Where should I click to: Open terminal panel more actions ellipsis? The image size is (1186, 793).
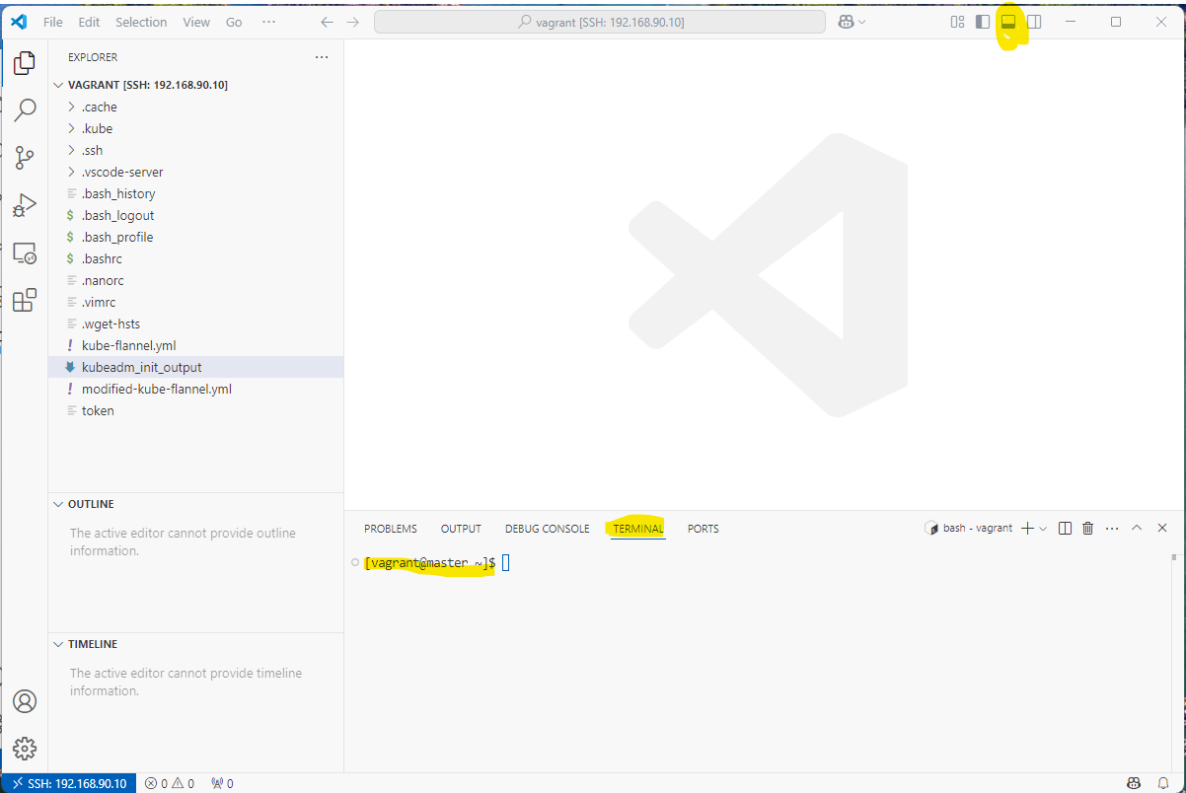tap(1112, 529)
